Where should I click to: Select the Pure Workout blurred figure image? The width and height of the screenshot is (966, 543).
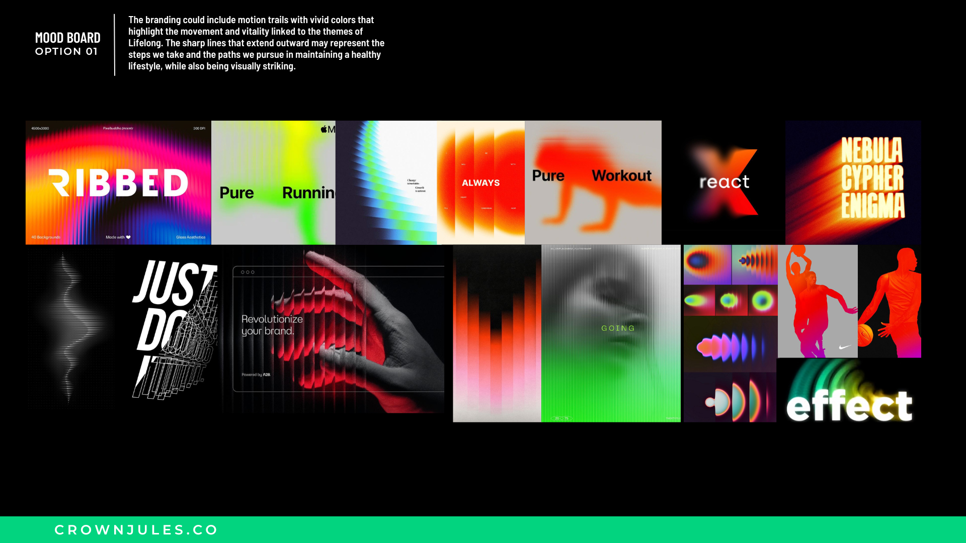(593, 183)
